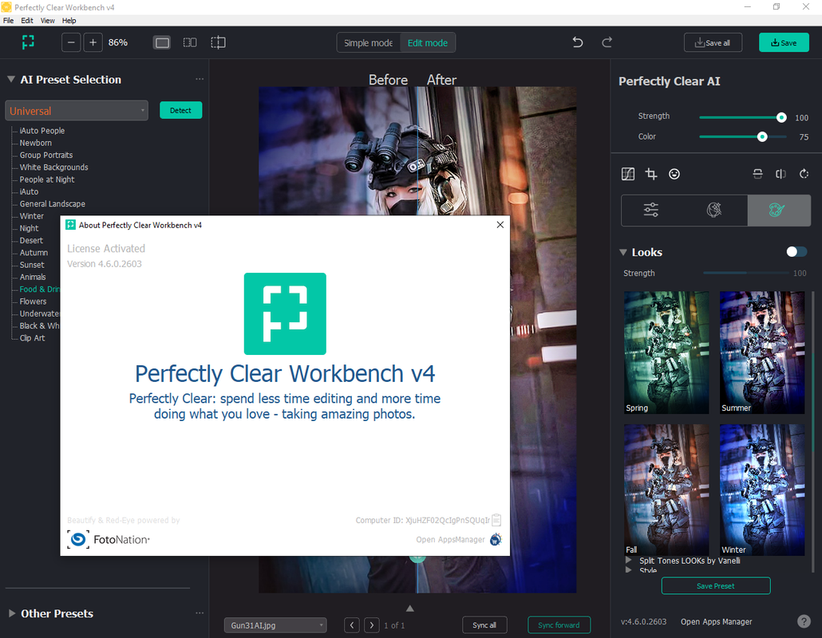Viewport: 822px width, 638px height.
Task: Open the Gun31AI.jpg file dropdown
Action: (275, 625)
